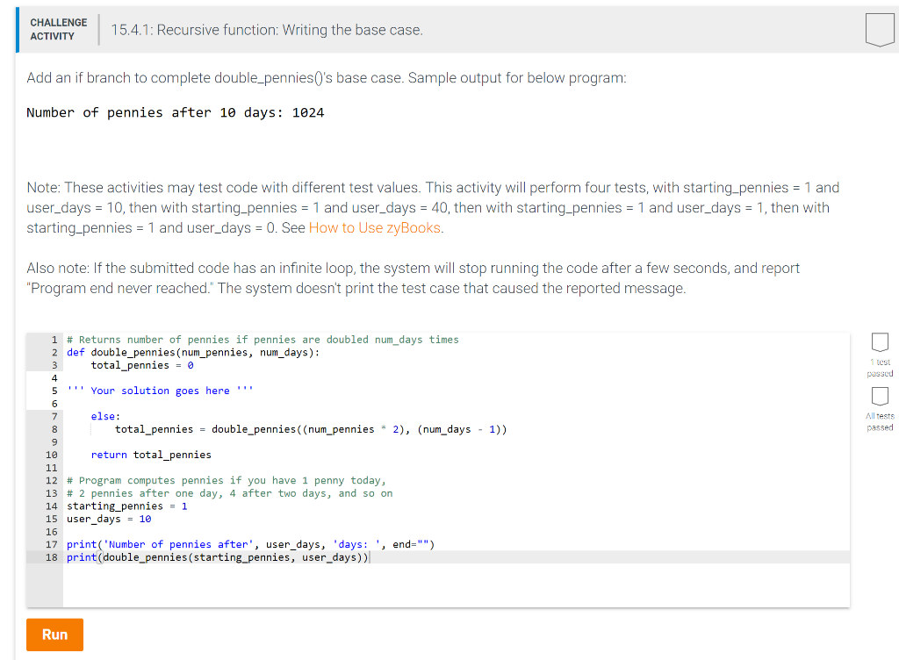Click the '1 test passed' badge icon
Screen dimensions: 899x660
pyautogui.click(x=880, y=342)
